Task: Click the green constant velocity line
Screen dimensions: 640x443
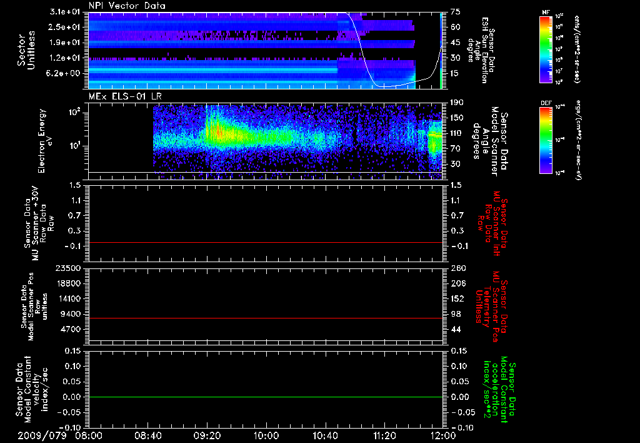Action: coord(266,397)
